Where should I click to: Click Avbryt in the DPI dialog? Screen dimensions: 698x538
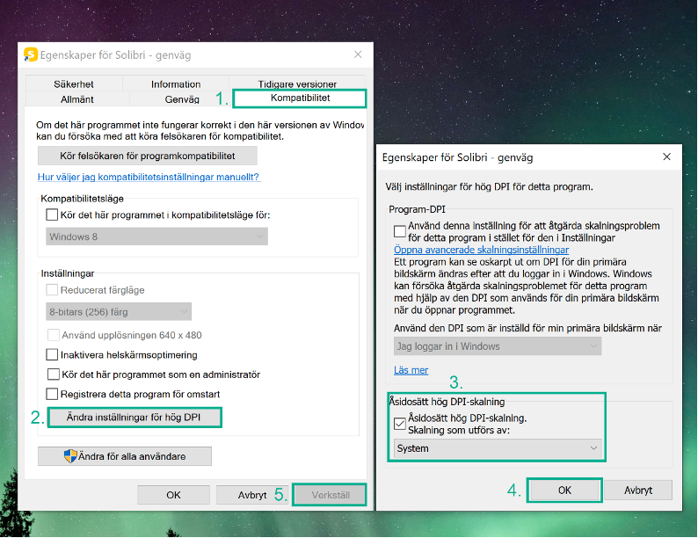click(638, 491)
